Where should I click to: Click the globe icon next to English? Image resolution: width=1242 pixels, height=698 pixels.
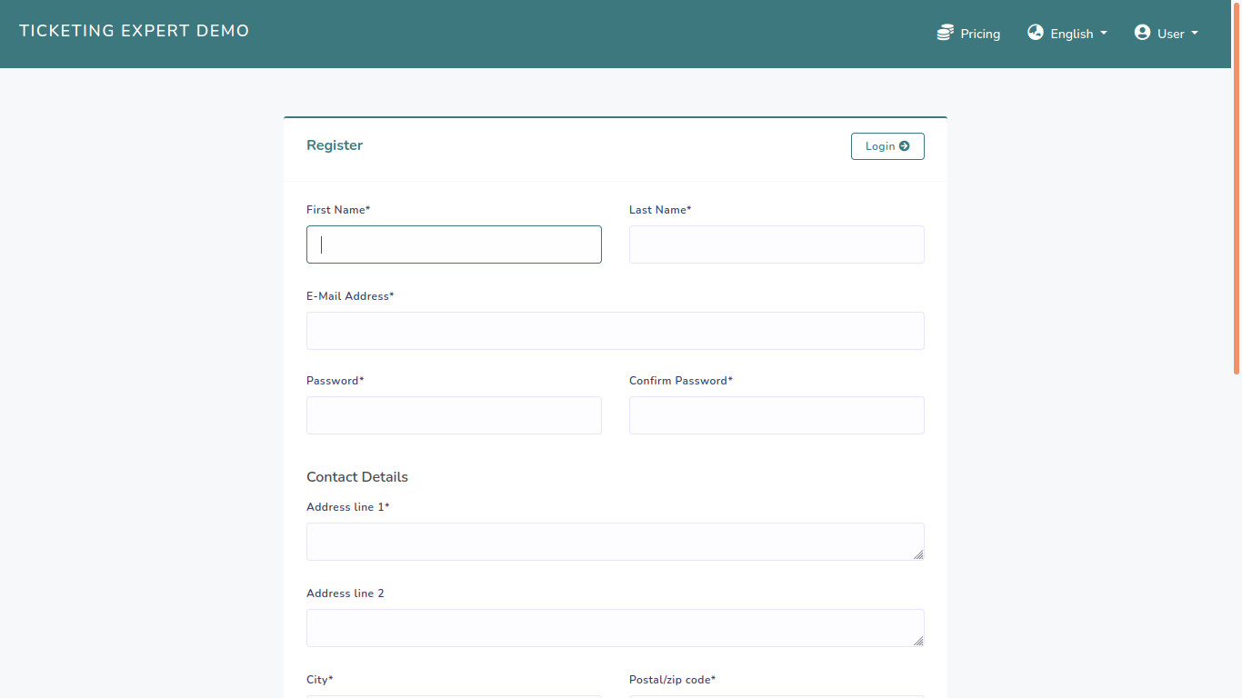pyautogui.click(x=1035, y=32)
